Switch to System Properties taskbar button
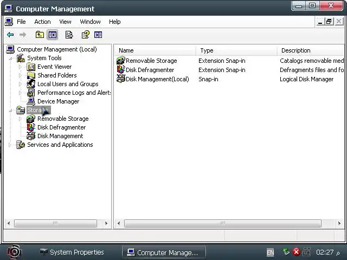 (x=72, y=252)
